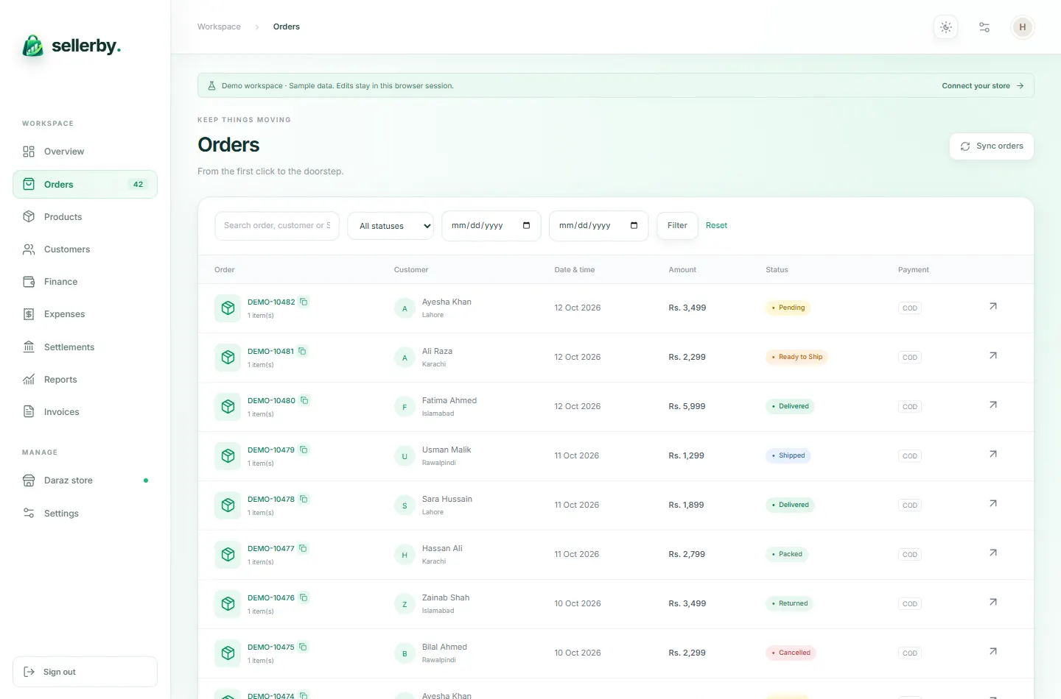Screen dimensions: 1061x699
Task: Open details arrow for order DEMO-10475
Action: point(993,651)
